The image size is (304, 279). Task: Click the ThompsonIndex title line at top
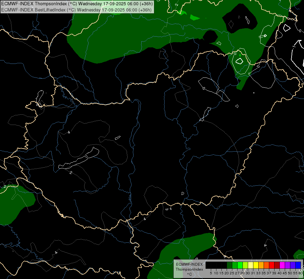click(77, 4)
